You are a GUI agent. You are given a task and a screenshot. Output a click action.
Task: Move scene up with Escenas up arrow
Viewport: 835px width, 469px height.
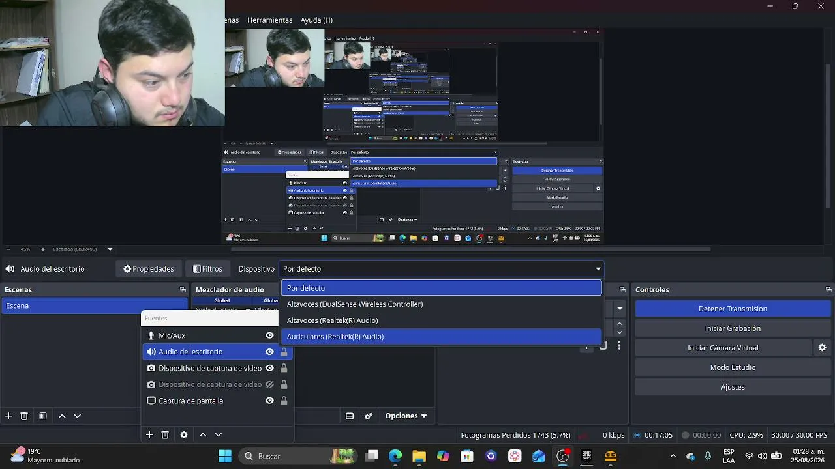[x=62, y=416]
